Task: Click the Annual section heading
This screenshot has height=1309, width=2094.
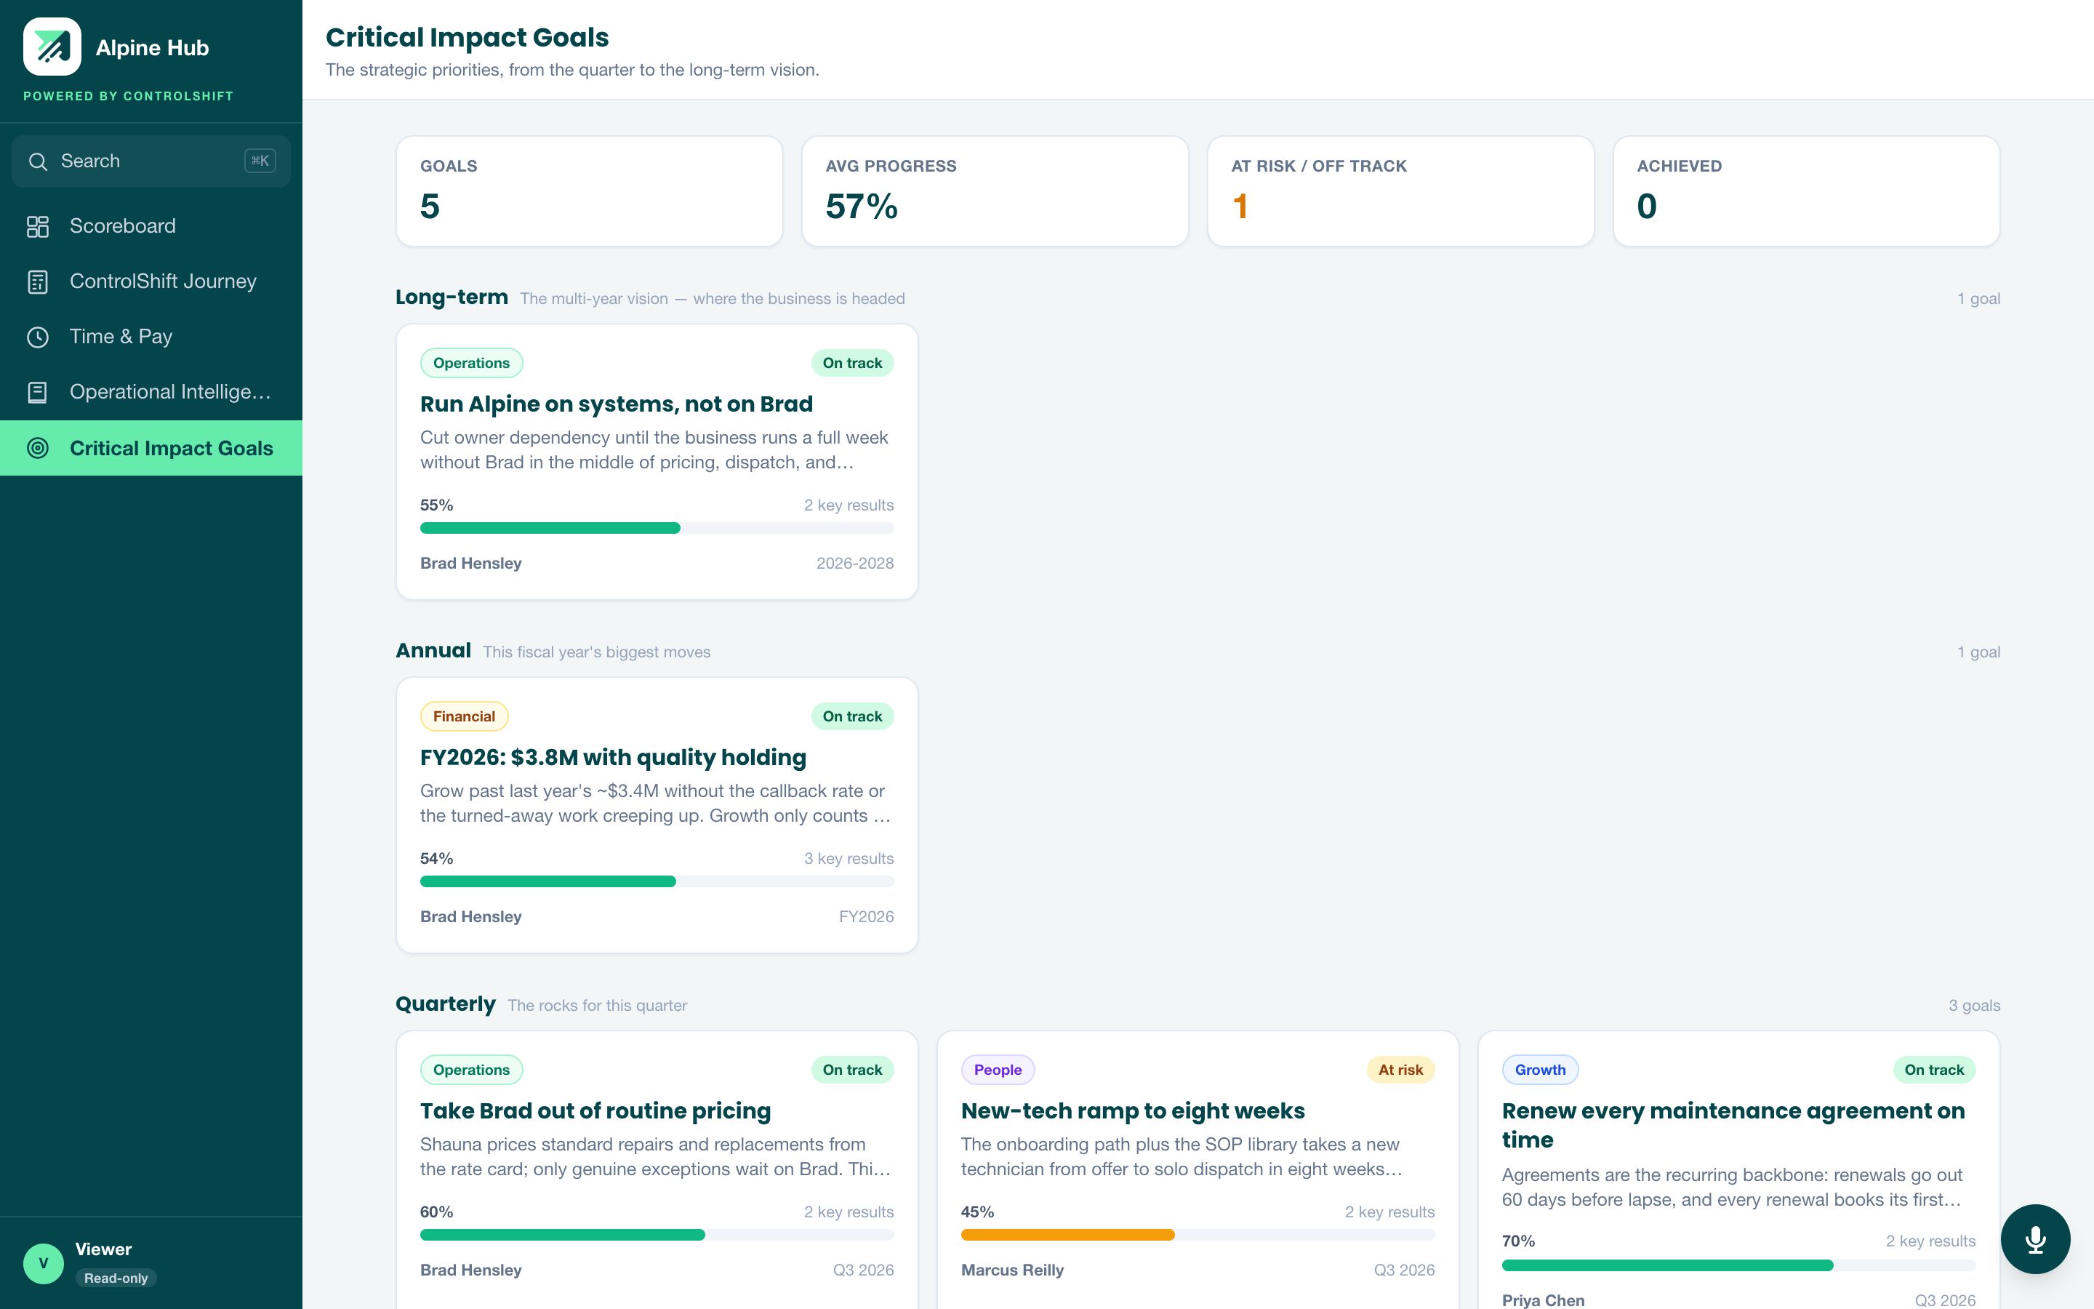Action: pos(433,650)
